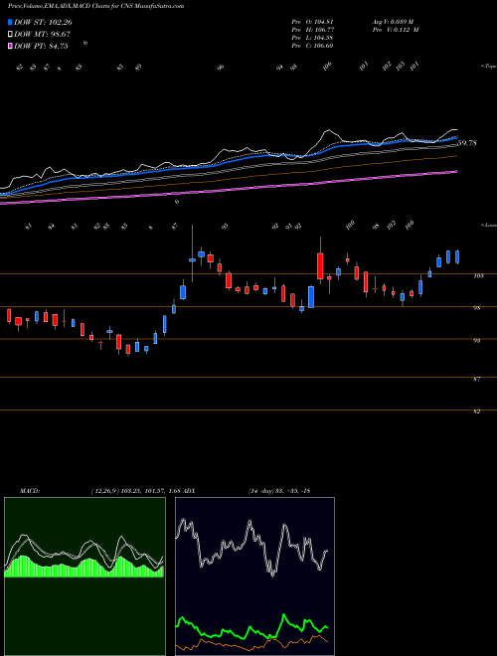Click the magenta DOW PT legend swatch
Screen dimensions: 497x656
pyautogui.click(x=10, y=46)
